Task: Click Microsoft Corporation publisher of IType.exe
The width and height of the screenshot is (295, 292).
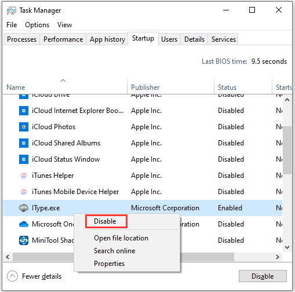Action: click(x=165, y=208)
